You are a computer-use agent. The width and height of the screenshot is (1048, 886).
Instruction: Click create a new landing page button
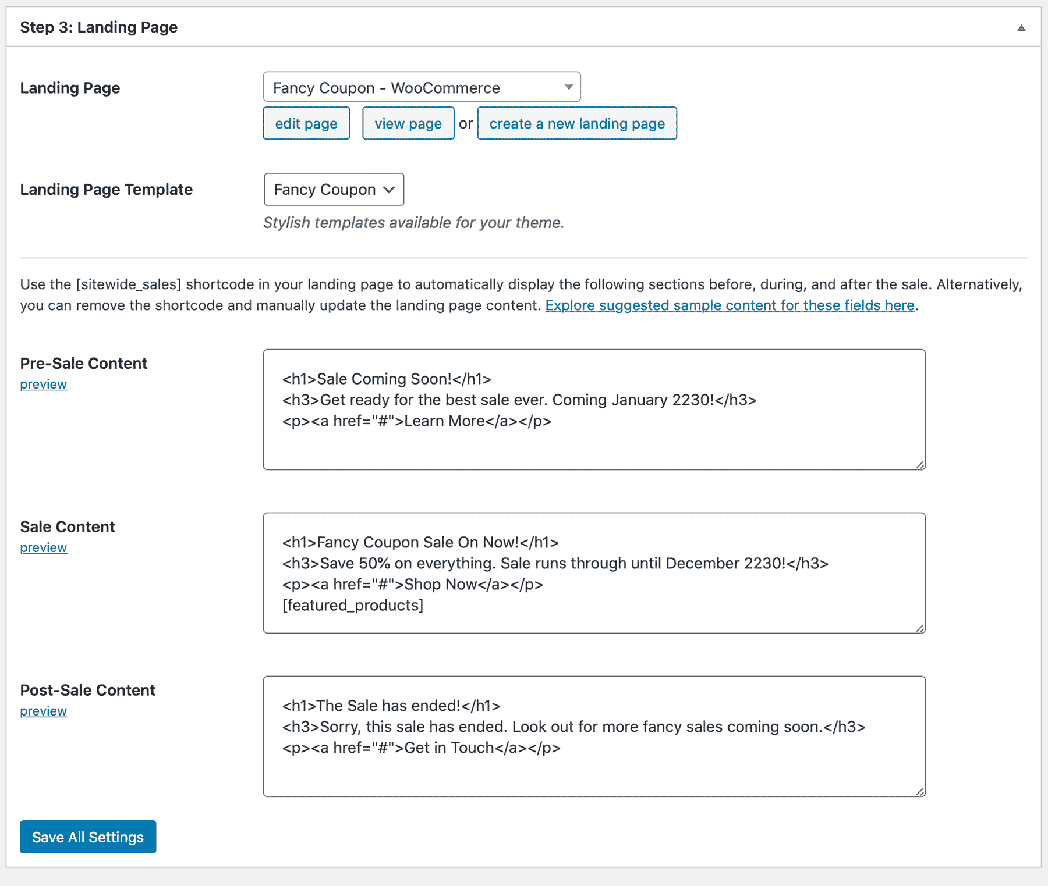tap(577, 123)
